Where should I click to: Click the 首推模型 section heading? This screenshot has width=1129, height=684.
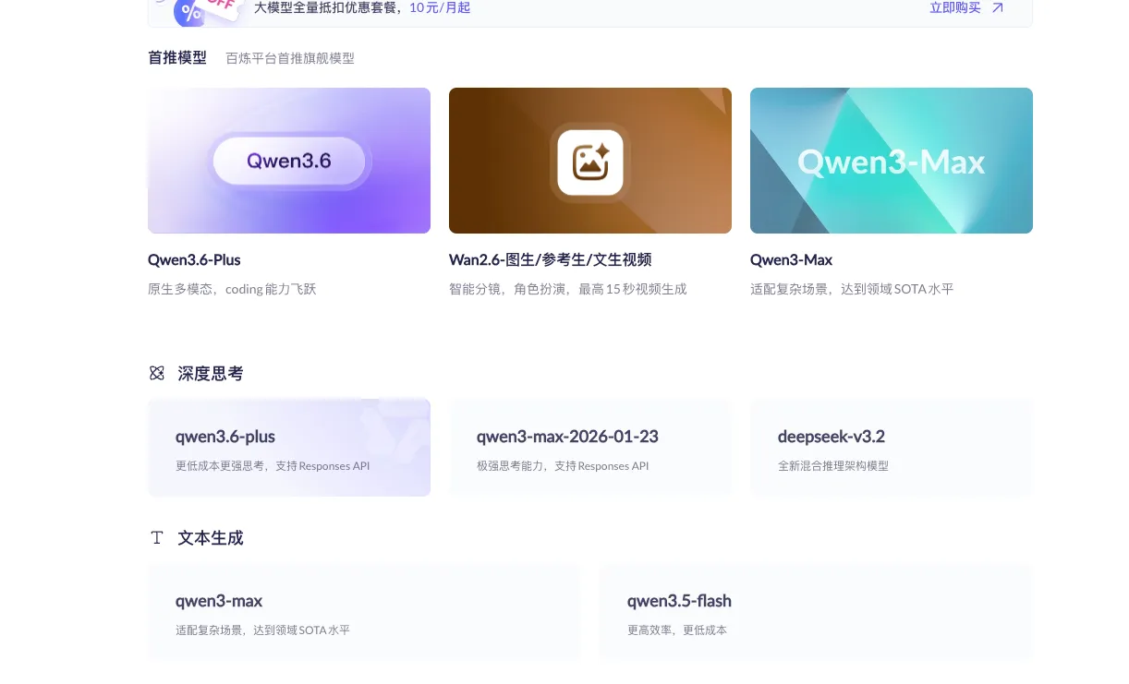click(177, 57)
